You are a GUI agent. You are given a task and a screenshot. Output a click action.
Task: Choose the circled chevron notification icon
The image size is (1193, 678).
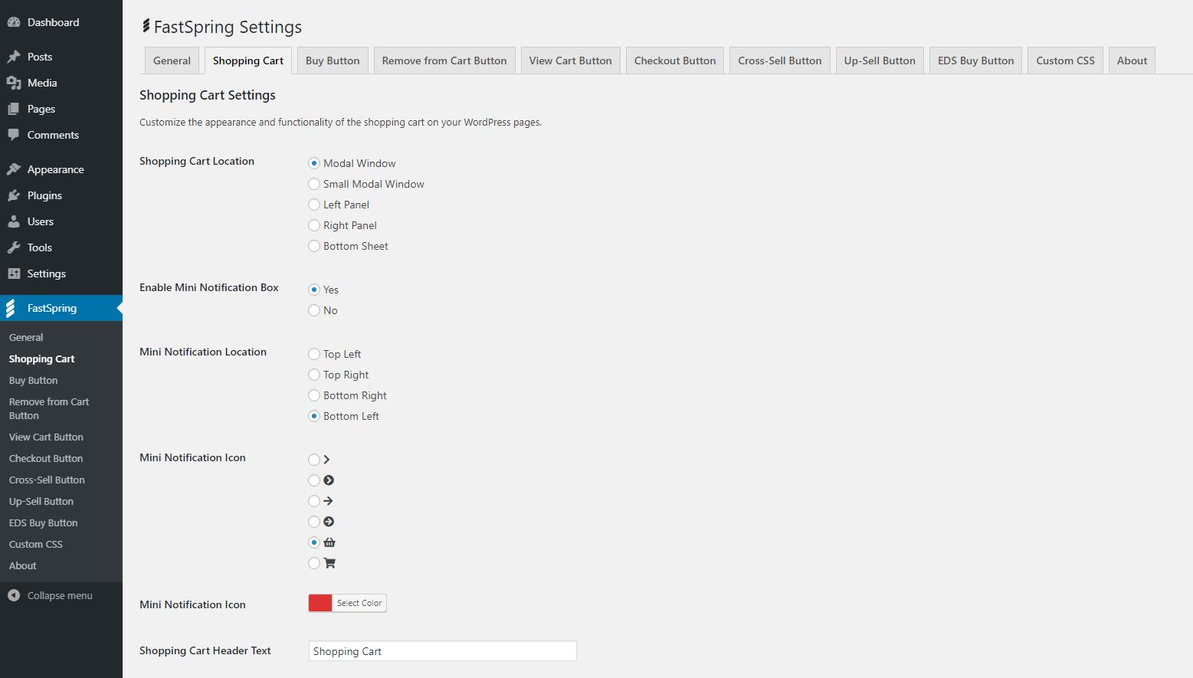tap(314, 480)
